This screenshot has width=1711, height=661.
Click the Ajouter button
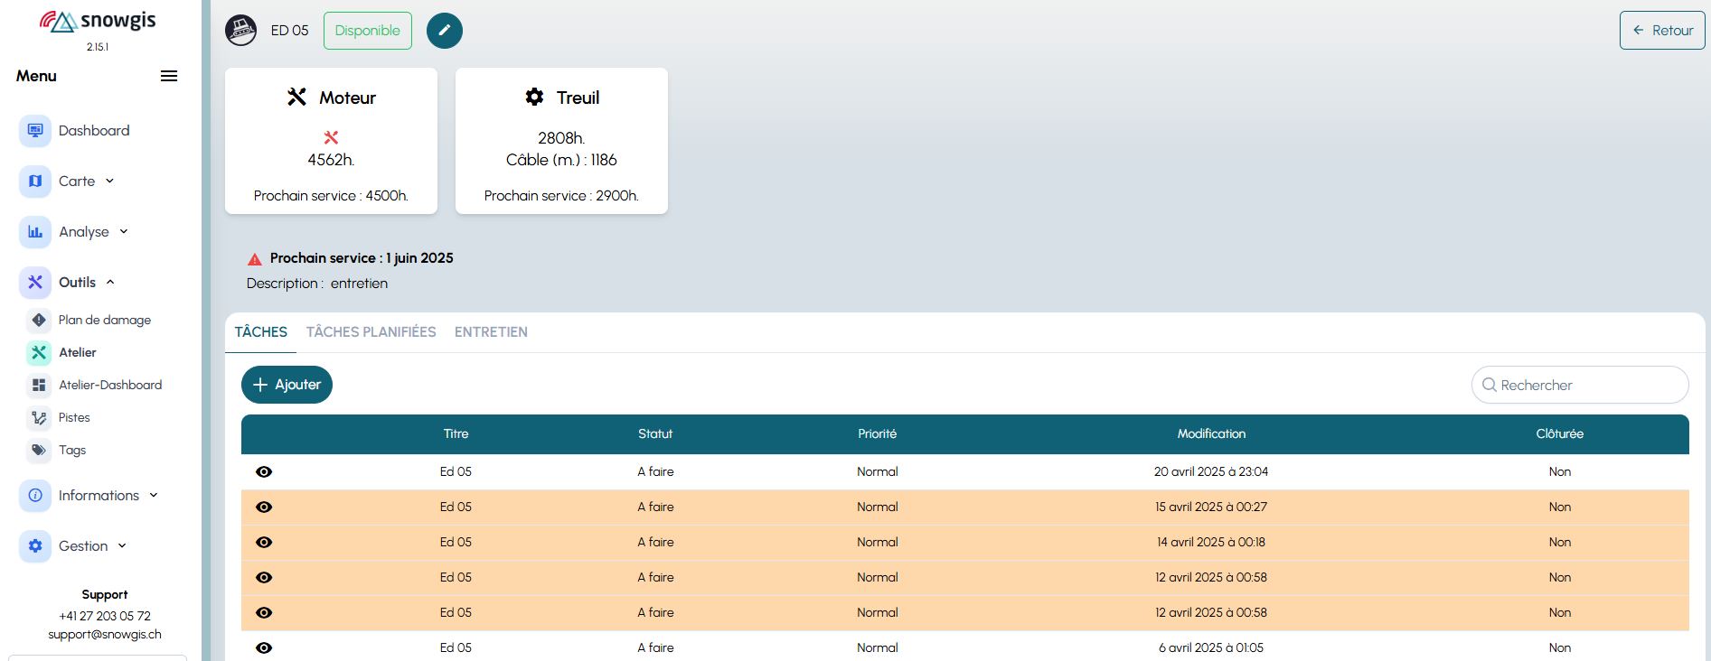click(x=287, y=385)
